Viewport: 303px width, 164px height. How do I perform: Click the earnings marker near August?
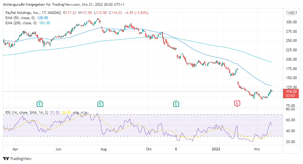pos(100,104)
